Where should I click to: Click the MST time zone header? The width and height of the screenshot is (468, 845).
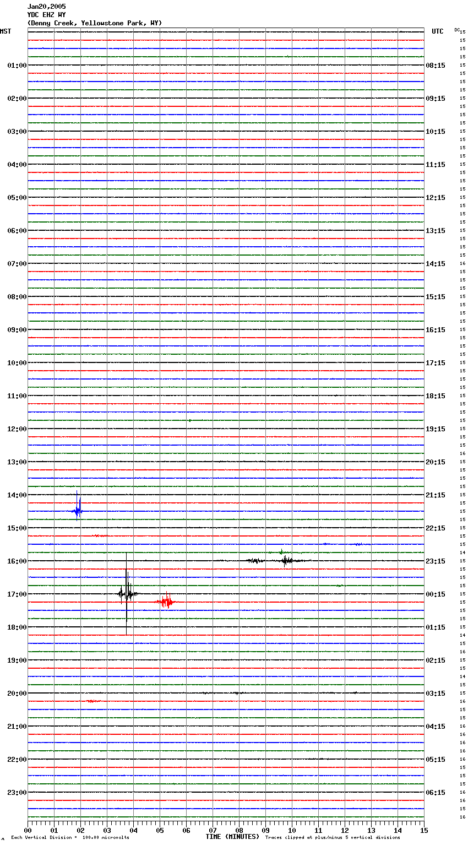[6, 31]
